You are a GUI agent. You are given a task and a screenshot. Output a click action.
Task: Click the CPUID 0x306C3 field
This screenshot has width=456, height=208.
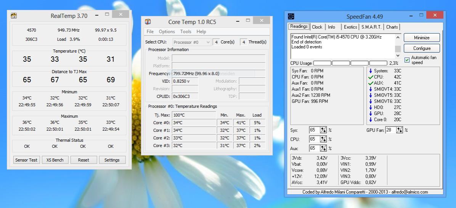point(185,96)
